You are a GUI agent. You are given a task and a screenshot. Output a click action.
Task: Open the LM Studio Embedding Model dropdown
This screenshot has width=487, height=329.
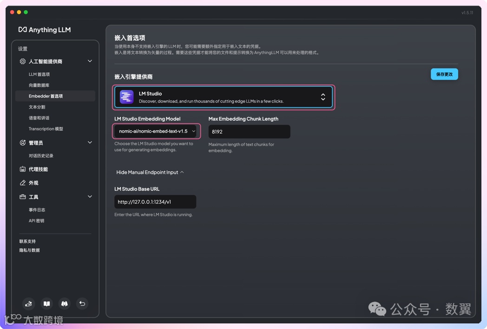(x=155, y=131)
